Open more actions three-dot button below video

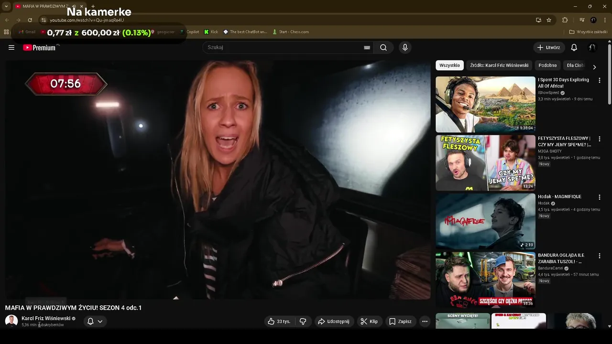[425, 322]
